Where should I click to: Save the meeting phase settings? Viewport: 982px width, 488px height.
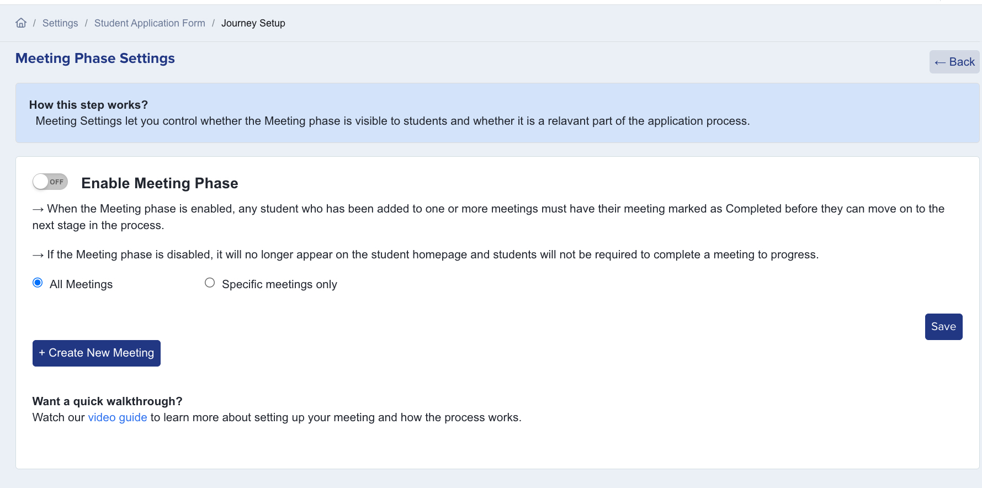click(x=943, y=327)
